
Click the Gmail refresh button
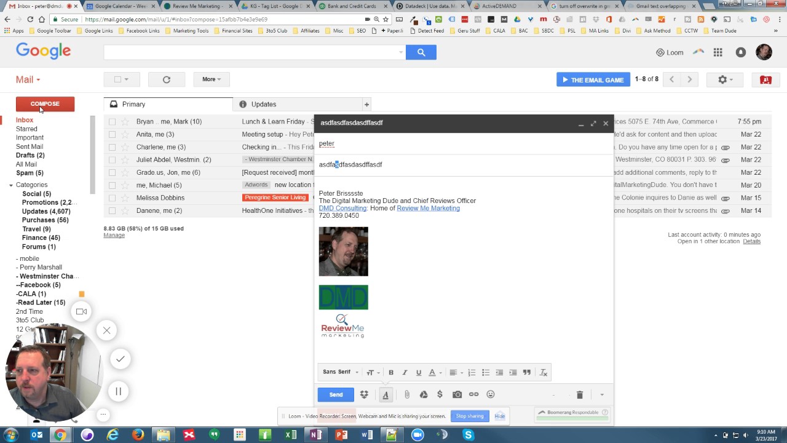(166, 79)
